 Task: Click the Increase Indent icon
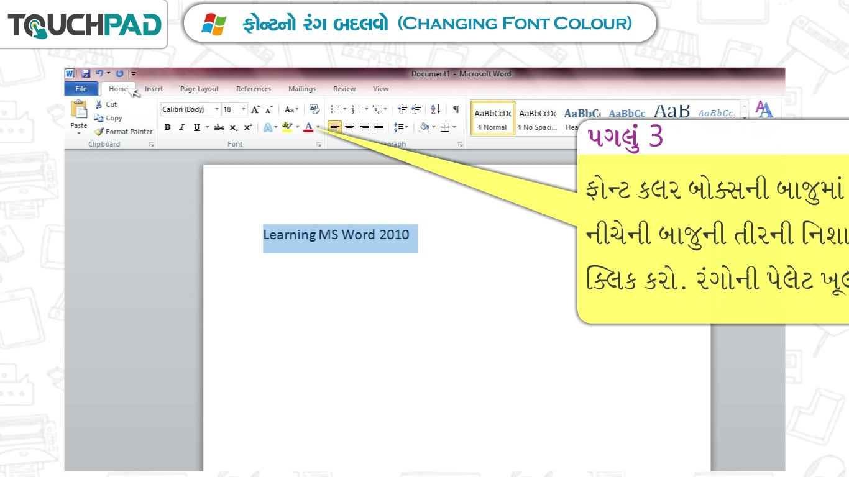(x=416, y=109)
